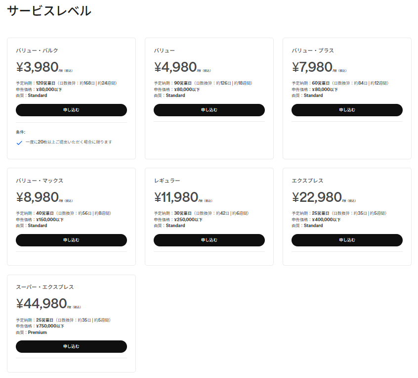Apply for the バリュー・マックス plan
Image resolution: width=418 pixels, height=378 pixels.
[x=71, y=240]
